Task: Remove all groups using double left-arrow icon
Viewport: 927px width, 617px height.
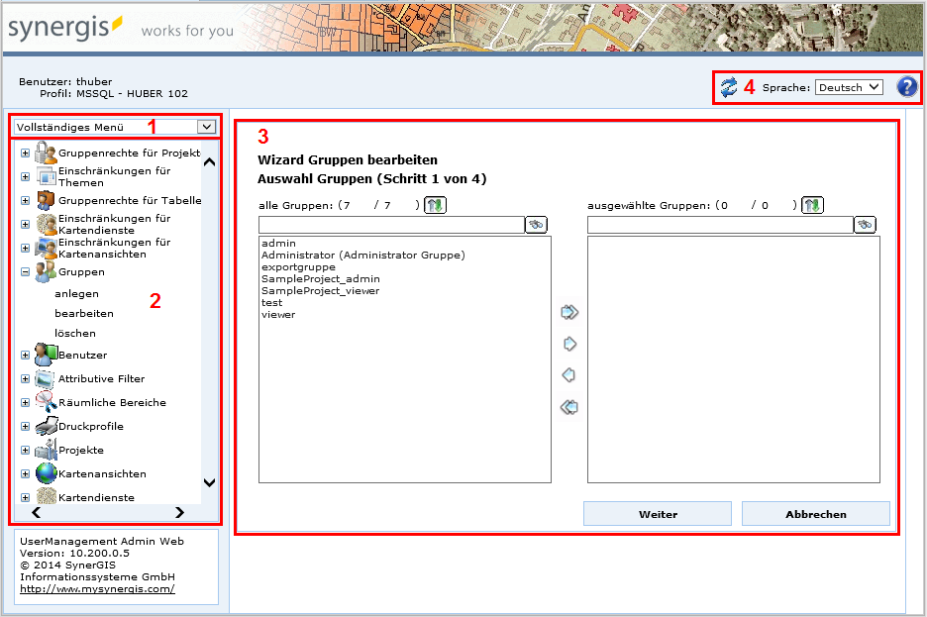Action: tap(568, 407)
